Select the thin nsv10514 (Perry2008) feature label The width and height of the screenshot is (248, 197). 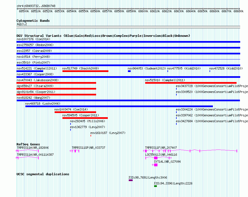pyautogui.click(x=33, y=57)
